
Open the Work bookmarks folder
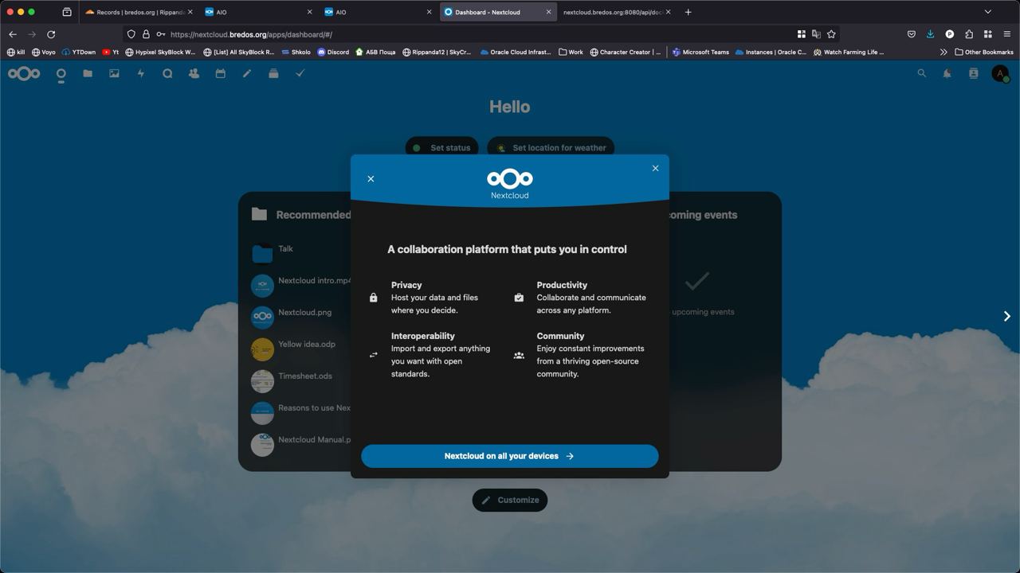[571, 53]
